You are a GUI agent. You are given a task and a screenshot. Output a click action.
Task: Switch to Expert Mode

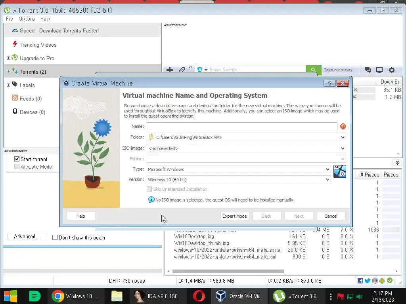(235, 216)
